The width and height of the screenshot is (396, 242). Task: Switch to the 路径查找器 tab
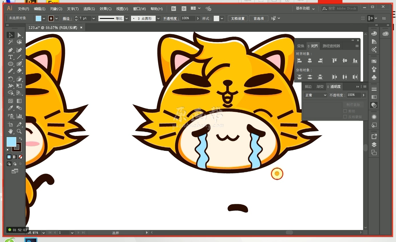(331, 46)
